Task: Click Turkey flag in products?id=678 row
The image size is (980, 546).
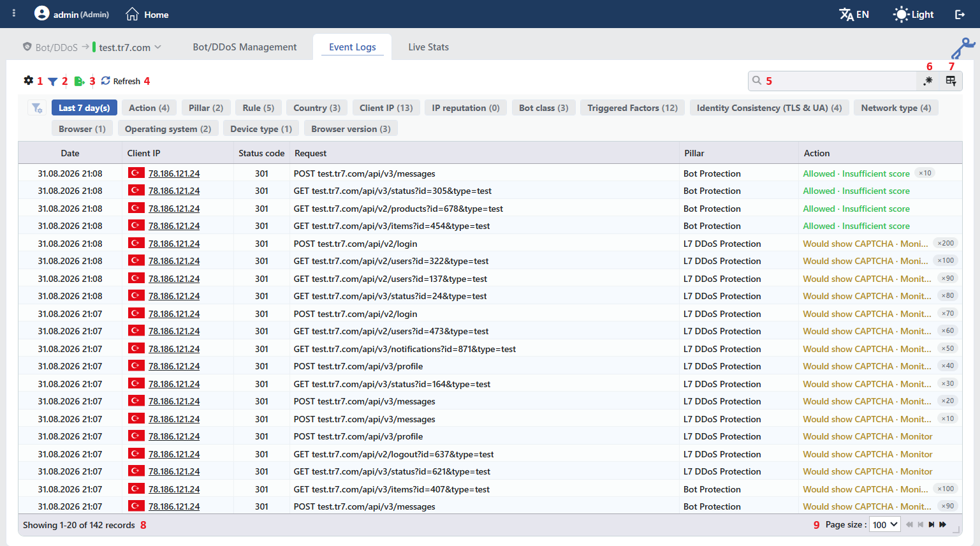Action: click(x=136, y=208)
